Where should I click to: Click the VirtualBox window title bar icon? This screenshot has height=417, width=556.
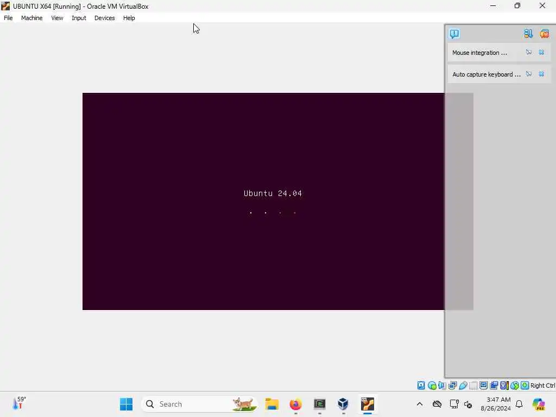pyautogui.click(x=5, y=6)
